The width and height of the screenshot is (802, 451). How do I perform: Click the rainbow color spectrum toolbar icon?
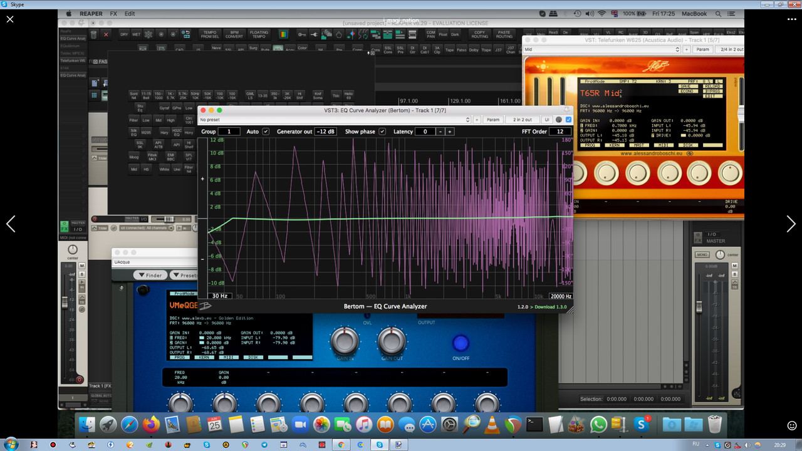click(x=285, y=34)
